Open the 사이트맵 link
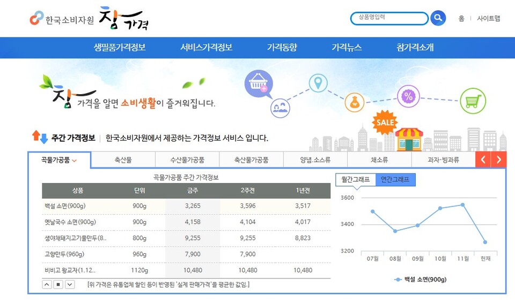The image size is (515, 304). pyautogui.click(x=488, y=18)
